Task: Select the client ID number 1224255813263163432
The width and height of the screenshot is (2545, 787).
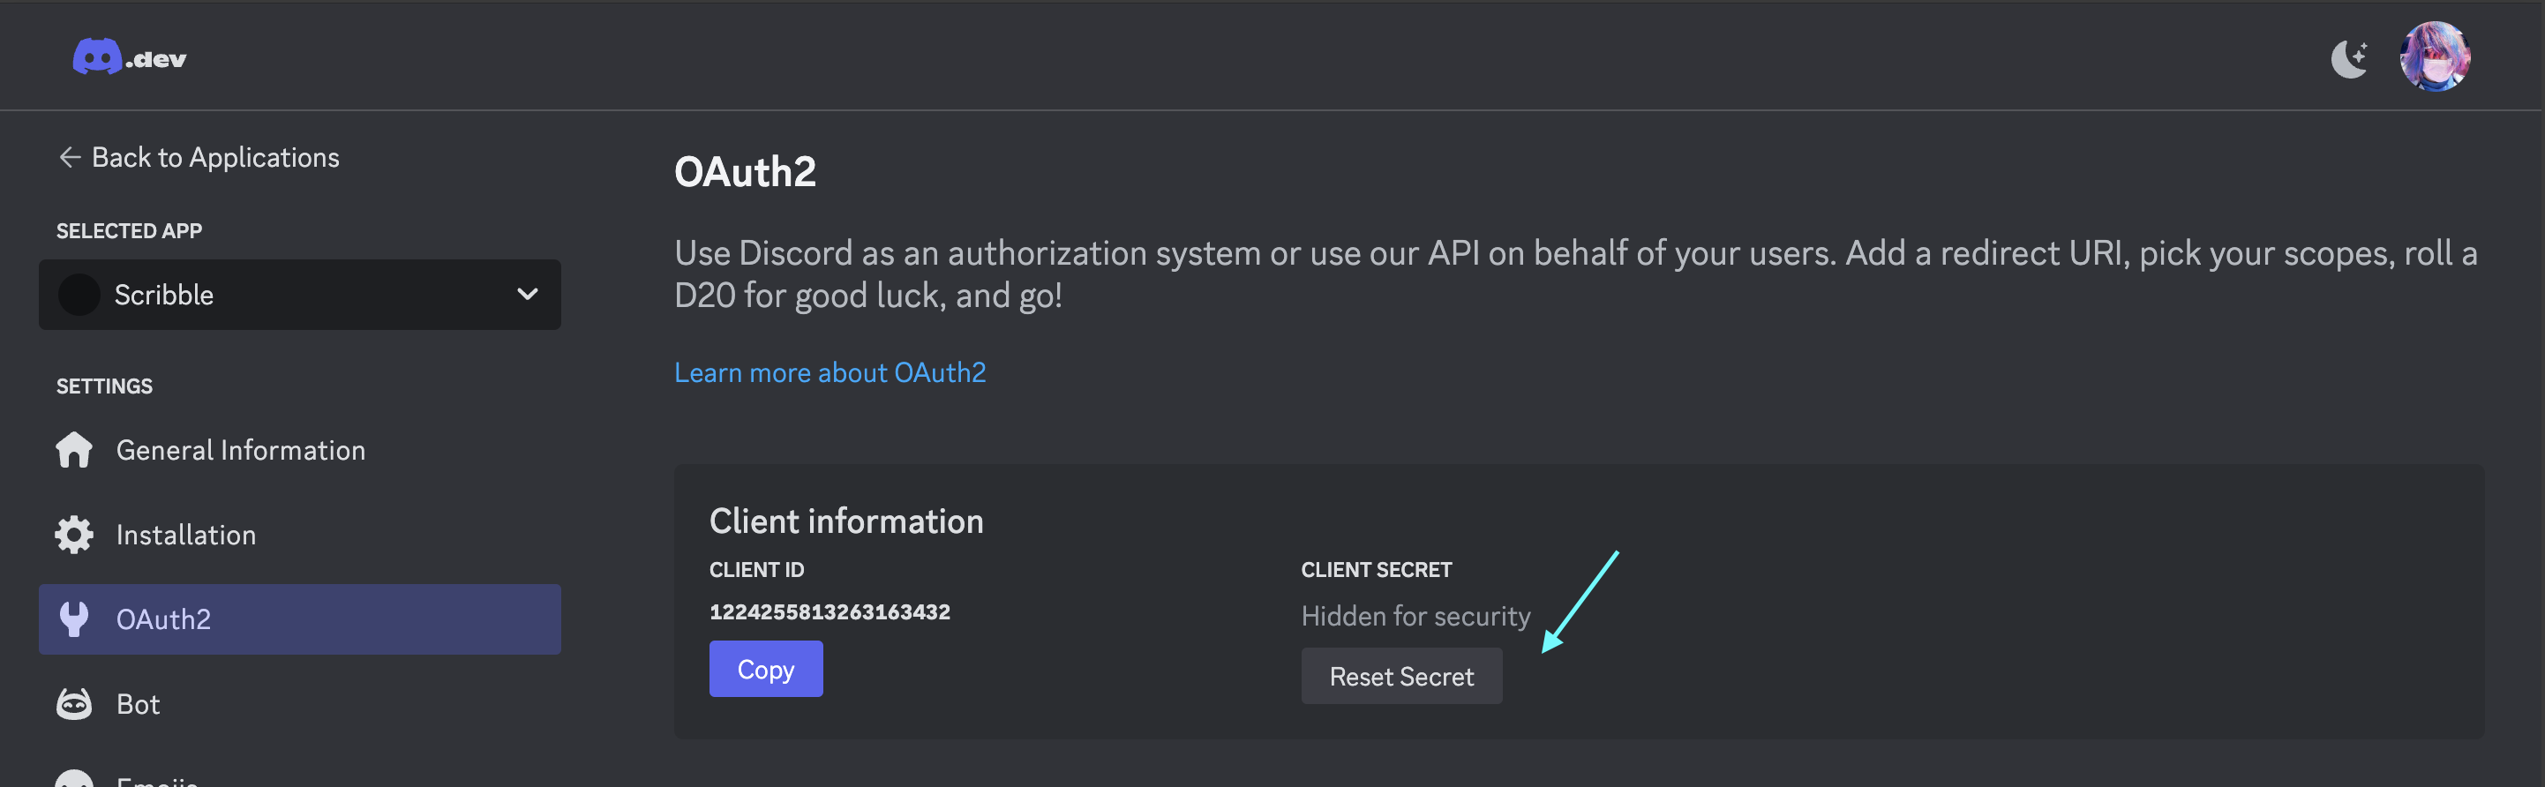Action: pyautogui.click(x=830, y=611)
